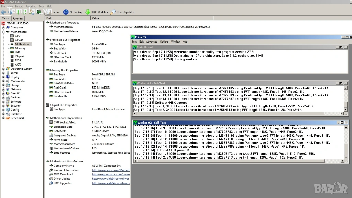Expand the Storage tree node
The height and width of the screenshot is (198, 352).
click(3, 85)
